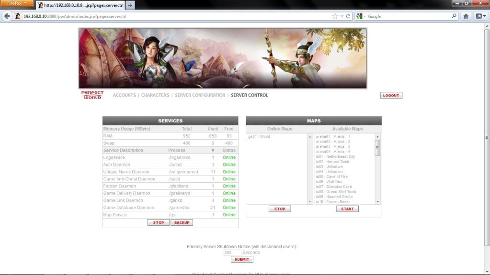Screen dimensions: 490x275
Task: Open a new tab with the plus icon
Action: (130, 5)
